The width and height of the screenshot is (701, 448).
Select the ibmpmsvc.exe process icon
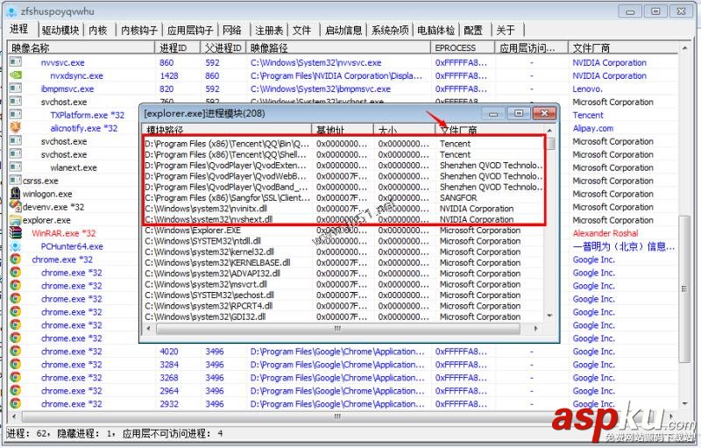[15, 88]
